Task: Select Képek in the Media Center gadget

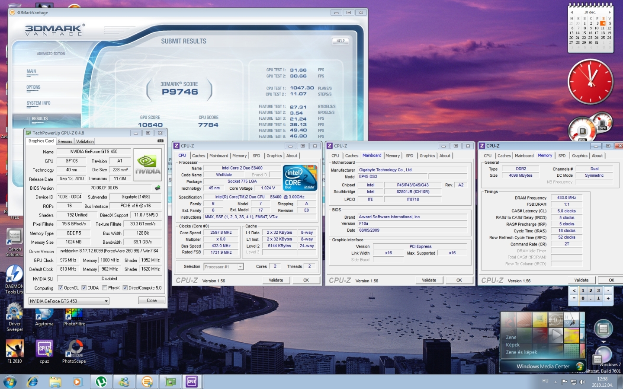Action: point(513,344)
